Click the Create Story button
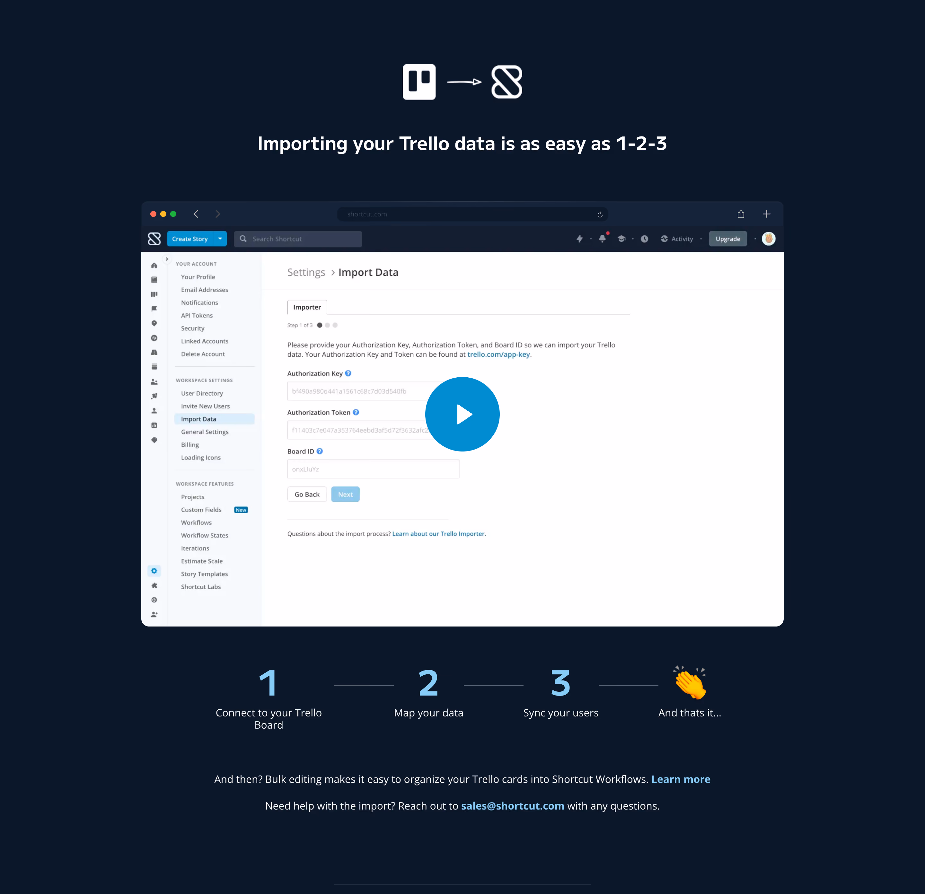 click(190, 239)
